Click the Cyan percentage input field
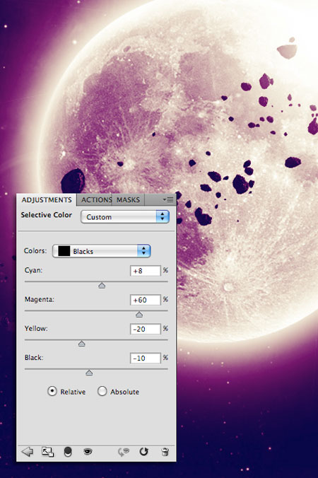This screenshot has height=478, width=318. 146,271
